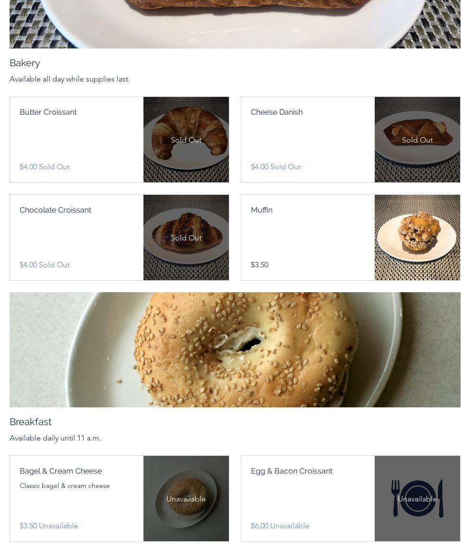This screenshot has width=463, height=547.
Task: Select the Egg & Bacon Croissant title
Action: click(292, 471)
